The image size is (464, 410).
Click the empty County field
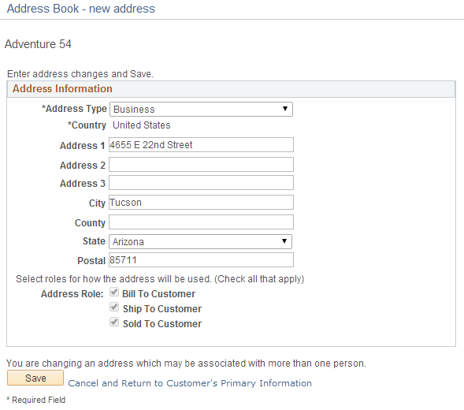(x=201, y=222)
